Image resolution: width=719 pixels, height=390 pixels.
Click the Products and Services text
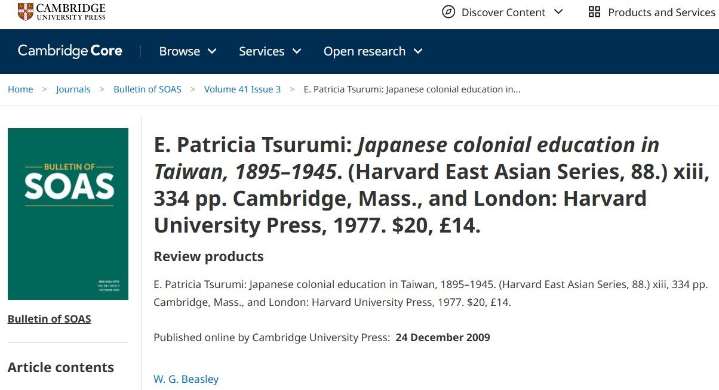tap(661, 13)
